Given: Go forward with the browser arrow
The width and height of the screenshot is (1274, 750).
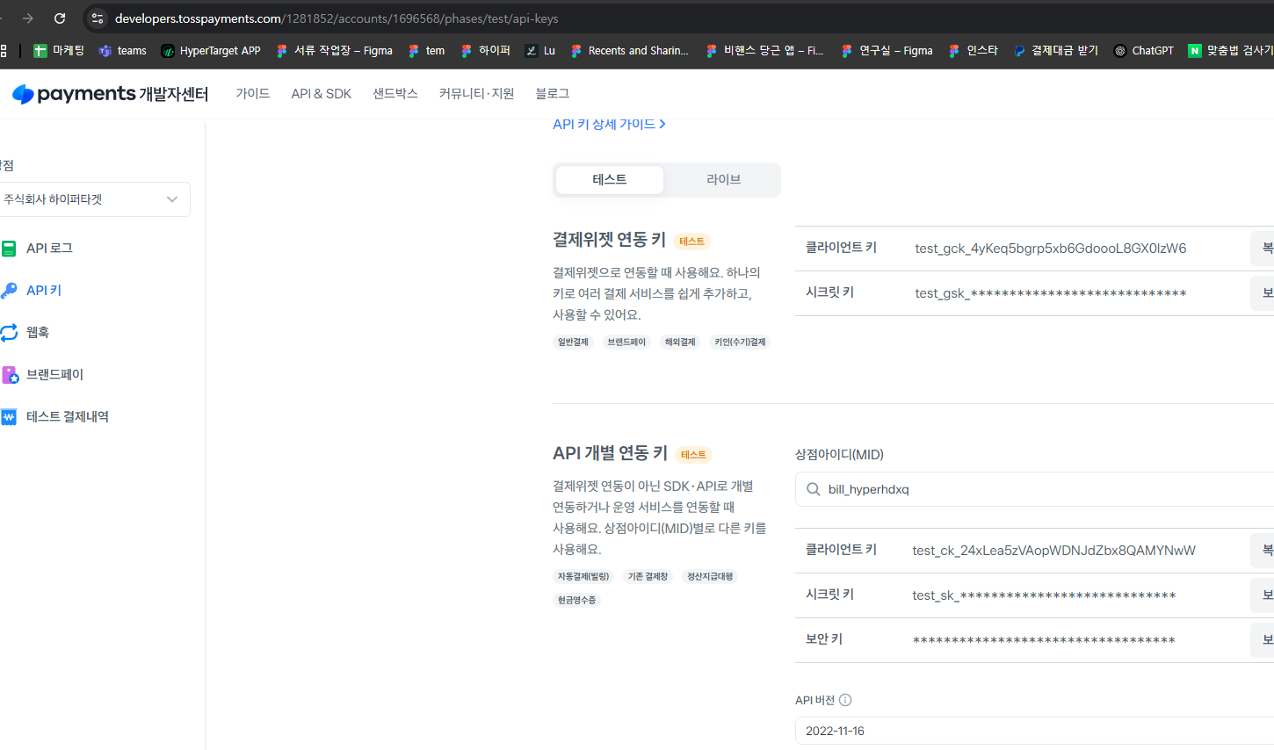Looking at the screenshot, I should pos(28,18).
